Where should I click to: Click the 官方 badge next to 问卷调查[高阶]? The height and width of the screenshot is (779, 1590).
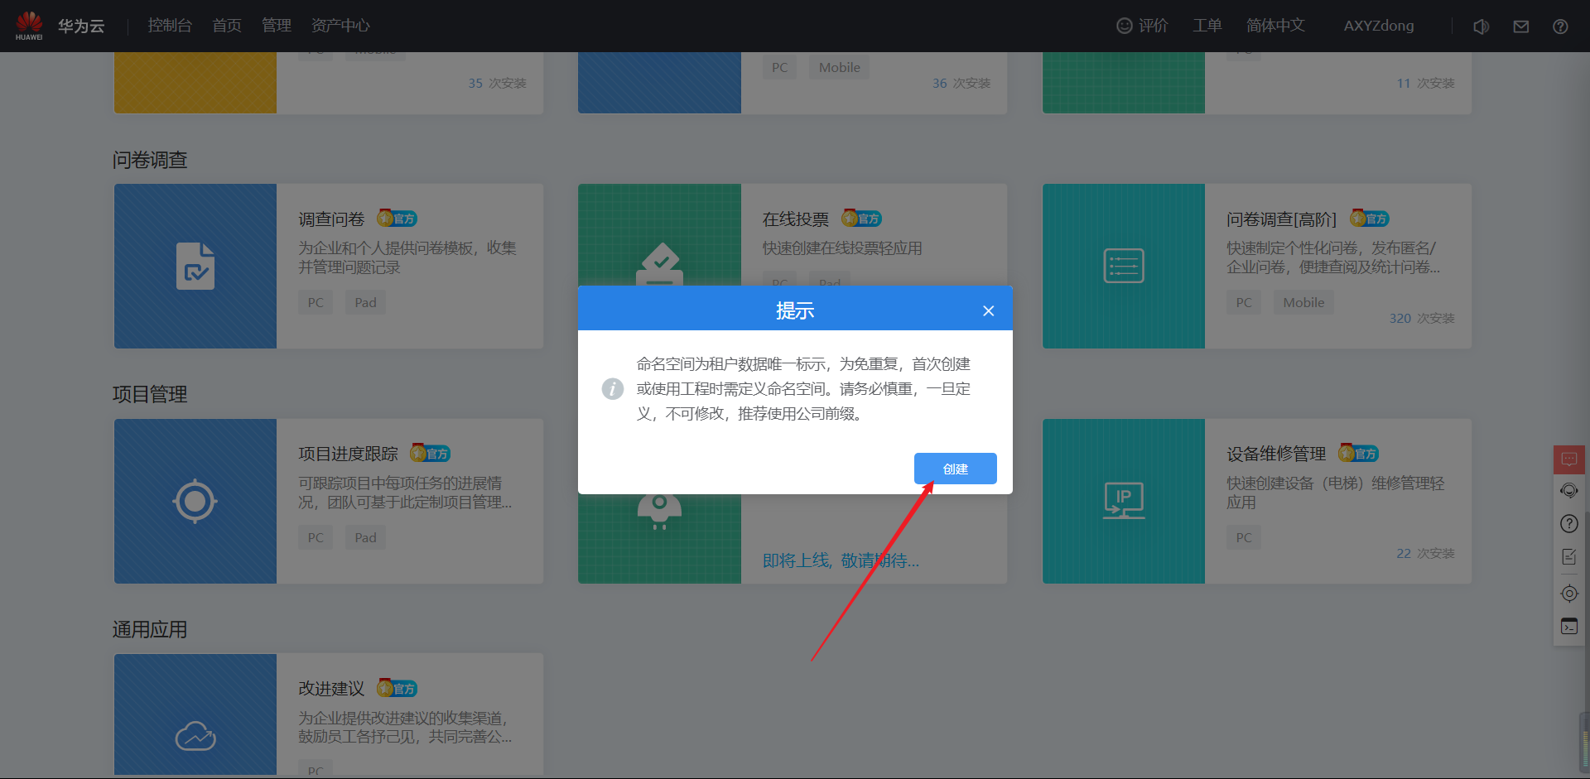(x=1370, y=219)
